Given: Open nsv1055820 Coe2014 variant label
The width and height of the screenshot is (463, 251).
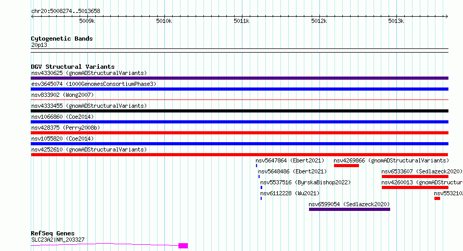Looking at the screenshot, I should tap(62, 139).
